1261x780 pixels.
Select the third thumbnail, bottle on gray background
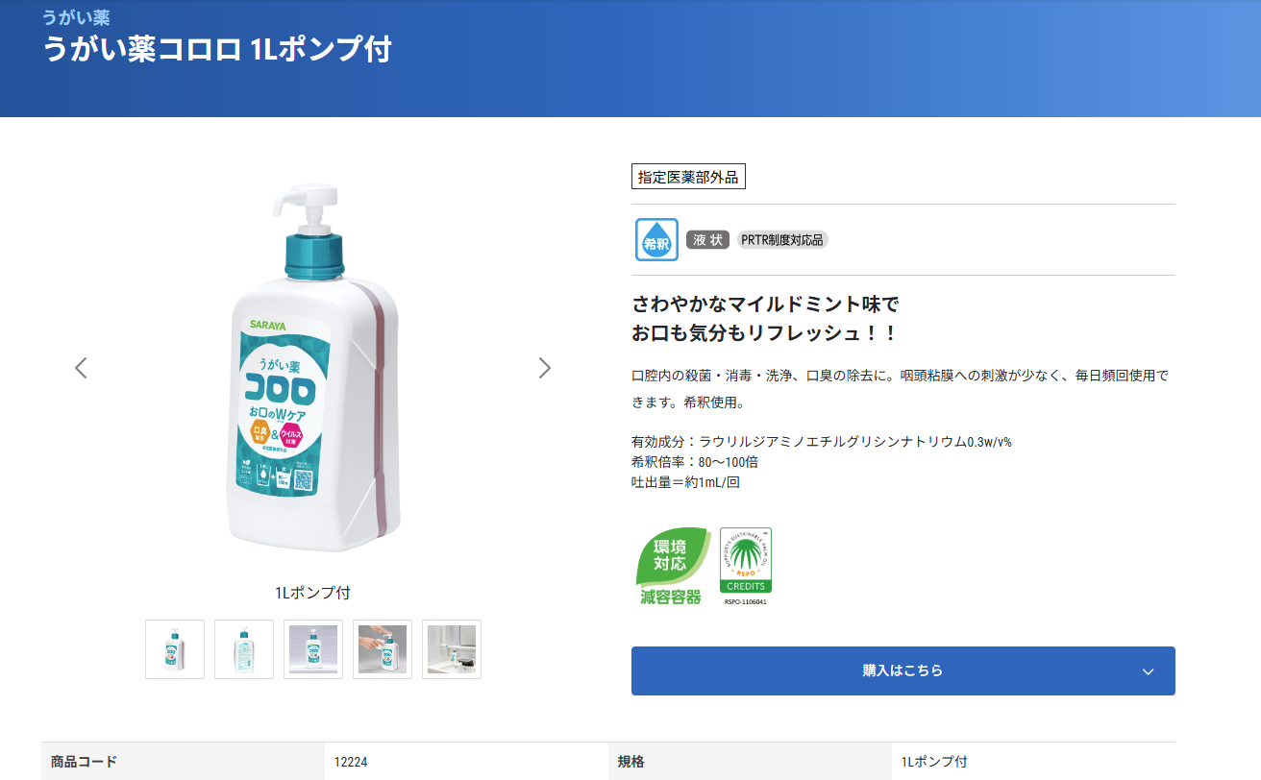click(313, 649)
